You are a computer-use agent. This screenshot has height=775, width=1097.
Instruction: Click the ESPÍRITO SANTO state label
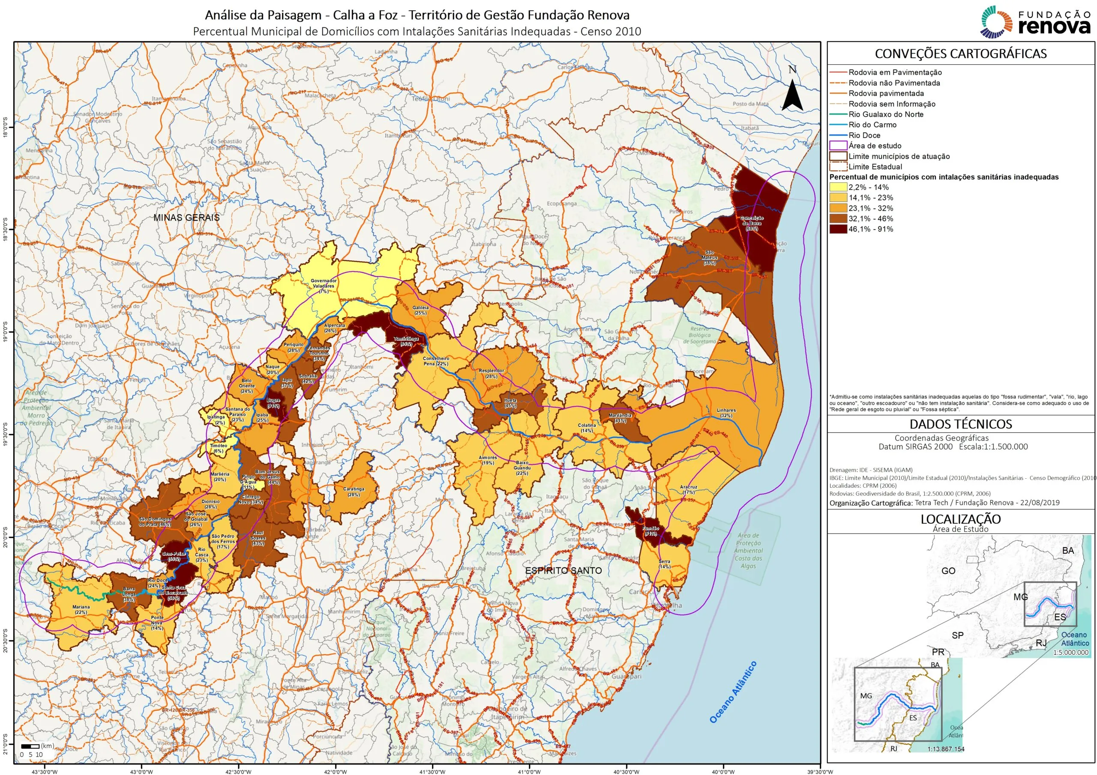(563, 571)
